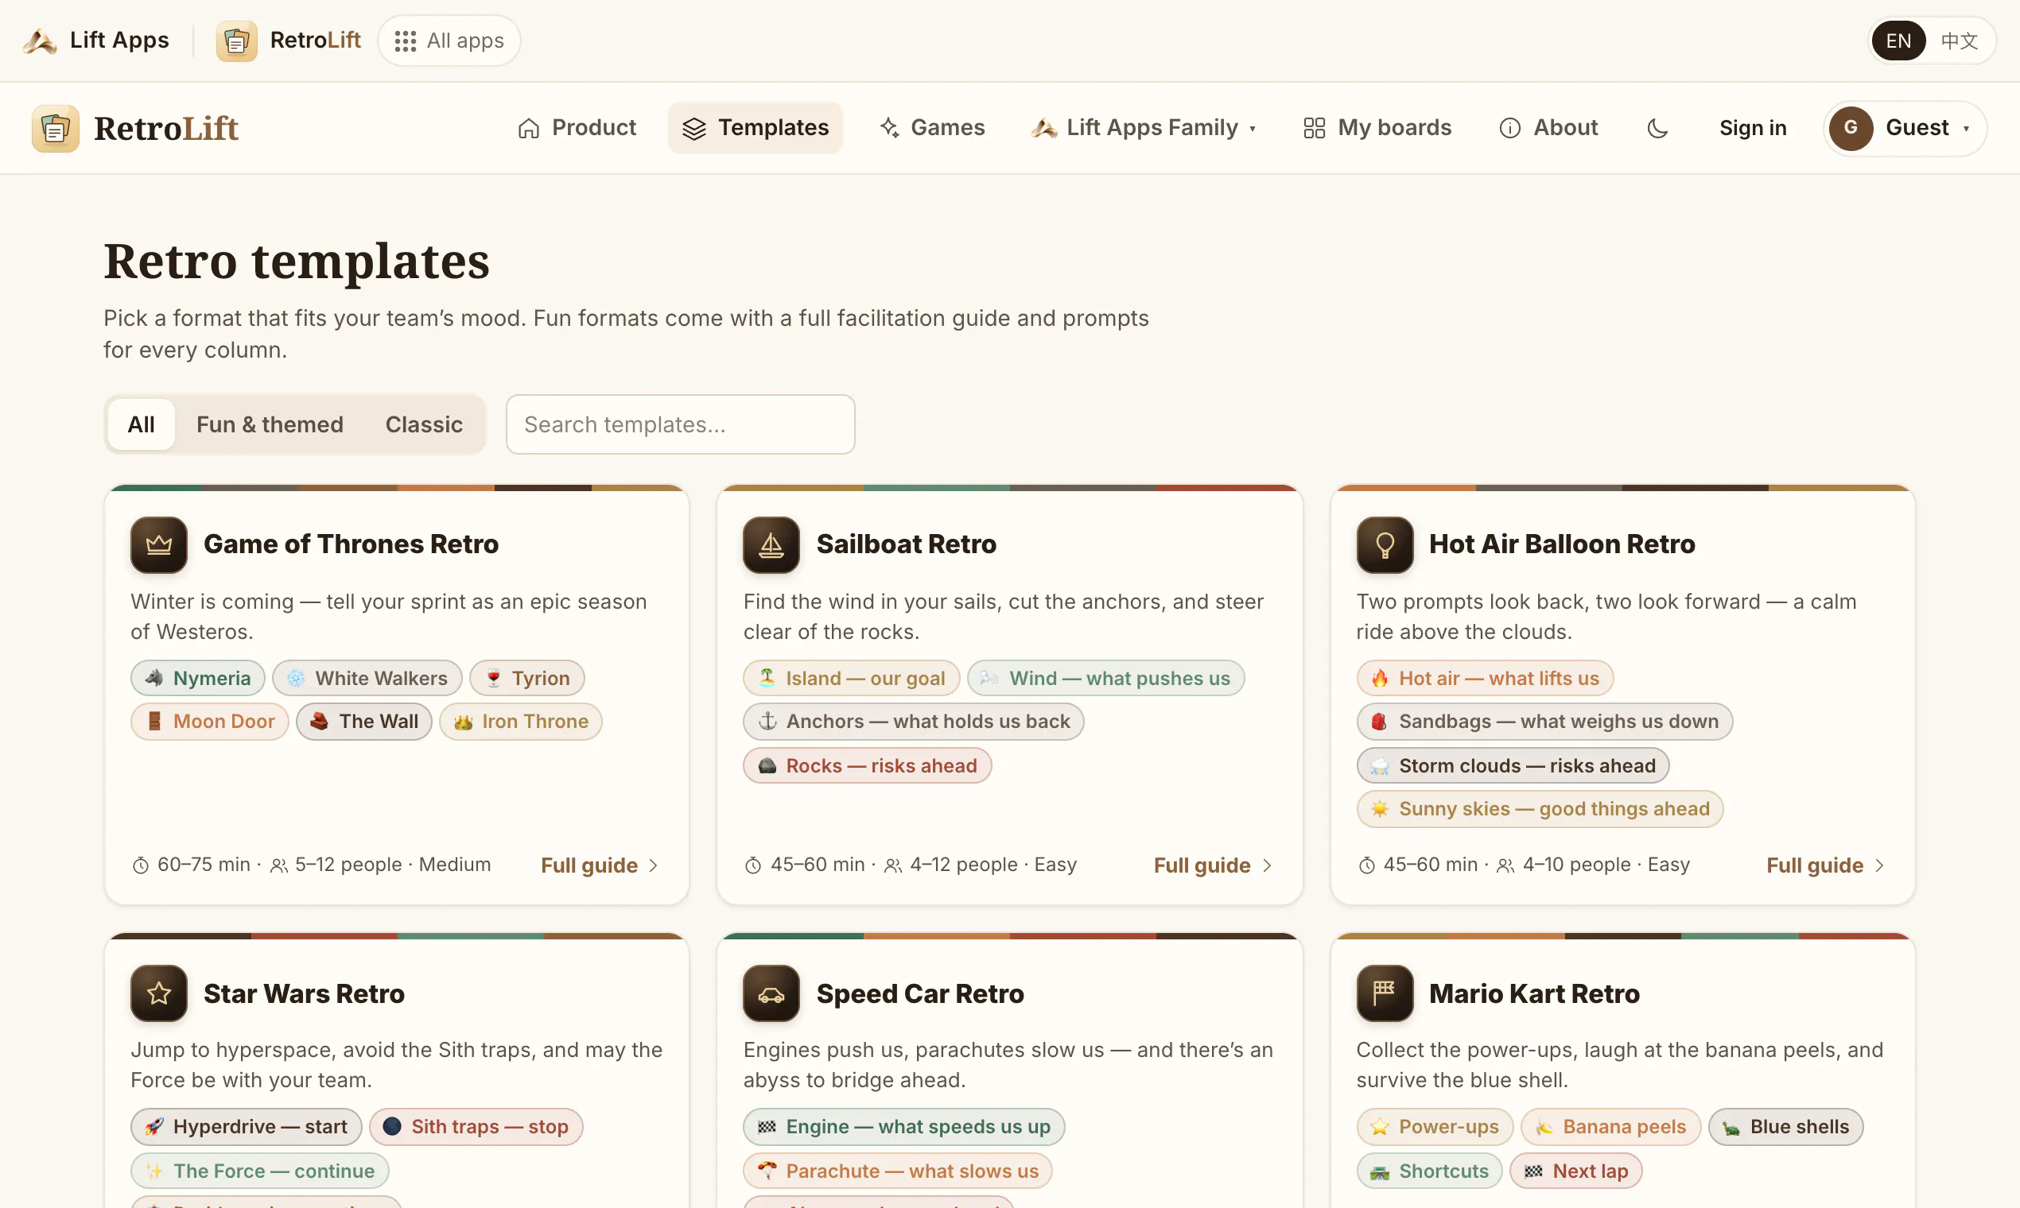2020x1208 pixels.
Task: Open the Star Wars Retro title
Action: pyautogui.click(x=304, y=994)
